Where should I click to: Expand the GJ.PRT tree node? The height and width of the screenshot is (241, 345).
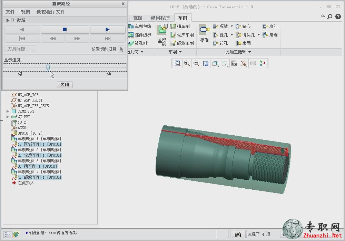click(8, 117)
